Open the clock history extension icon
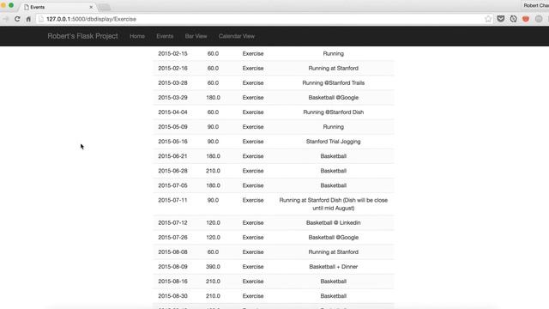549x309 pixels. click(513, 19)
